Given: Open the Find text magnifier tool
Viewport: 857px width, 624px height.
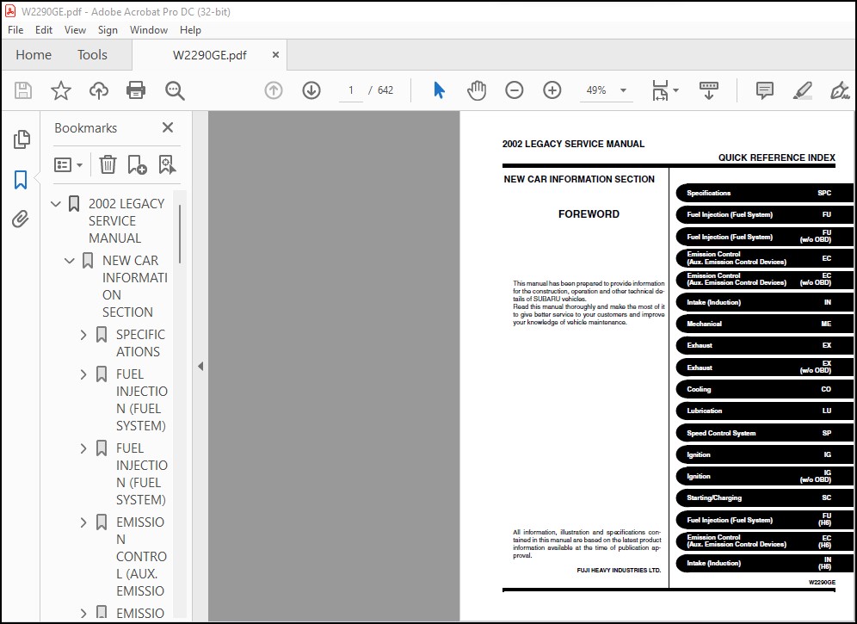Looking at the screenshot, I should coord(175,90).
